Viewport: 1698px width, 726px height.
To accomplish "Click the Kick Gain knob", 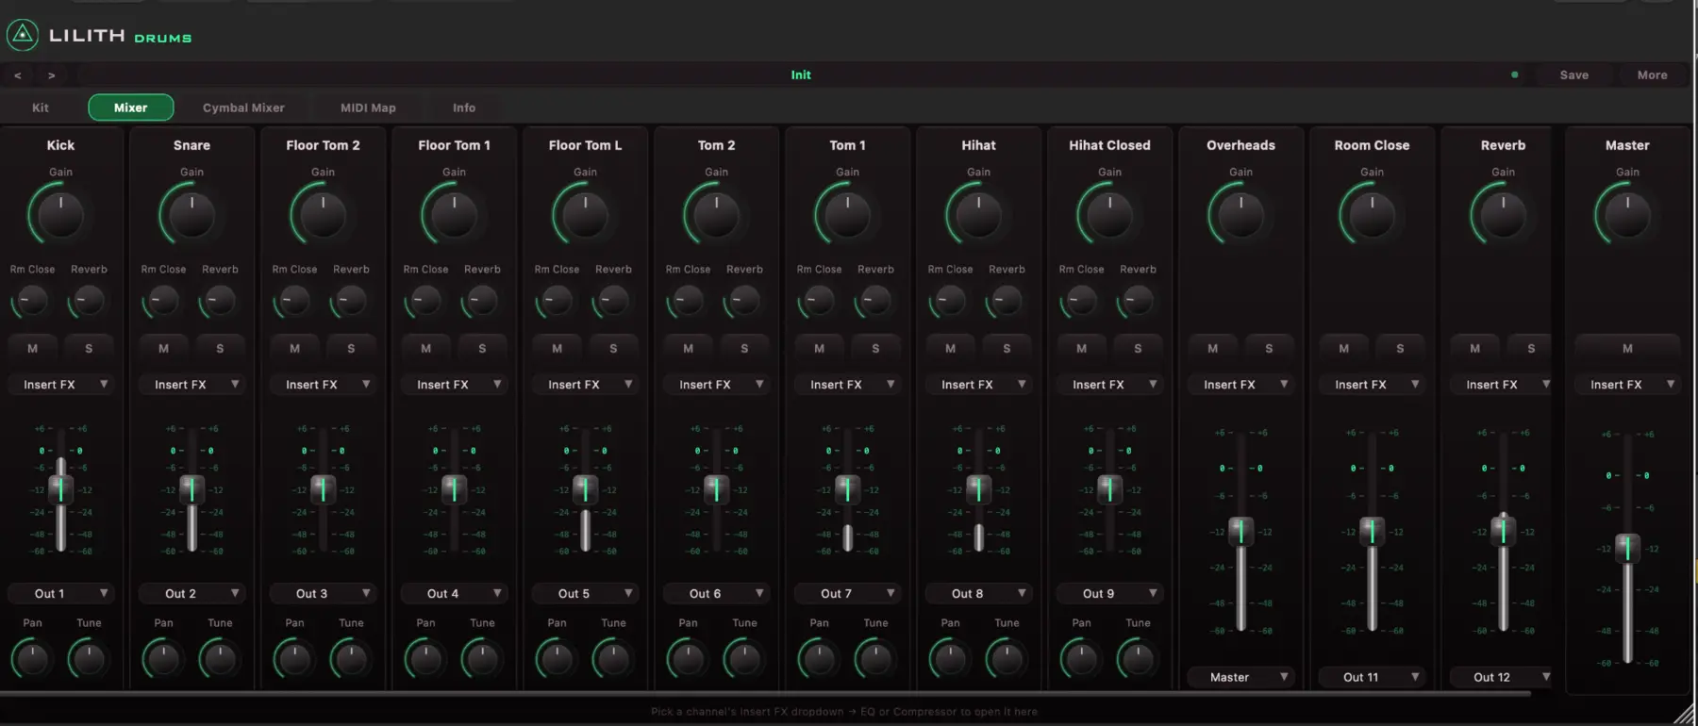I will click(x=60, y=215).
